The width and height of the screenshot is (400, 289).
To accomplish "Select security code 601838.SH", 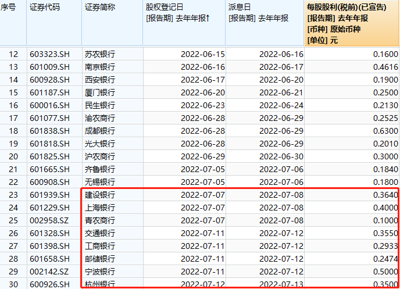I will point(49,131).
